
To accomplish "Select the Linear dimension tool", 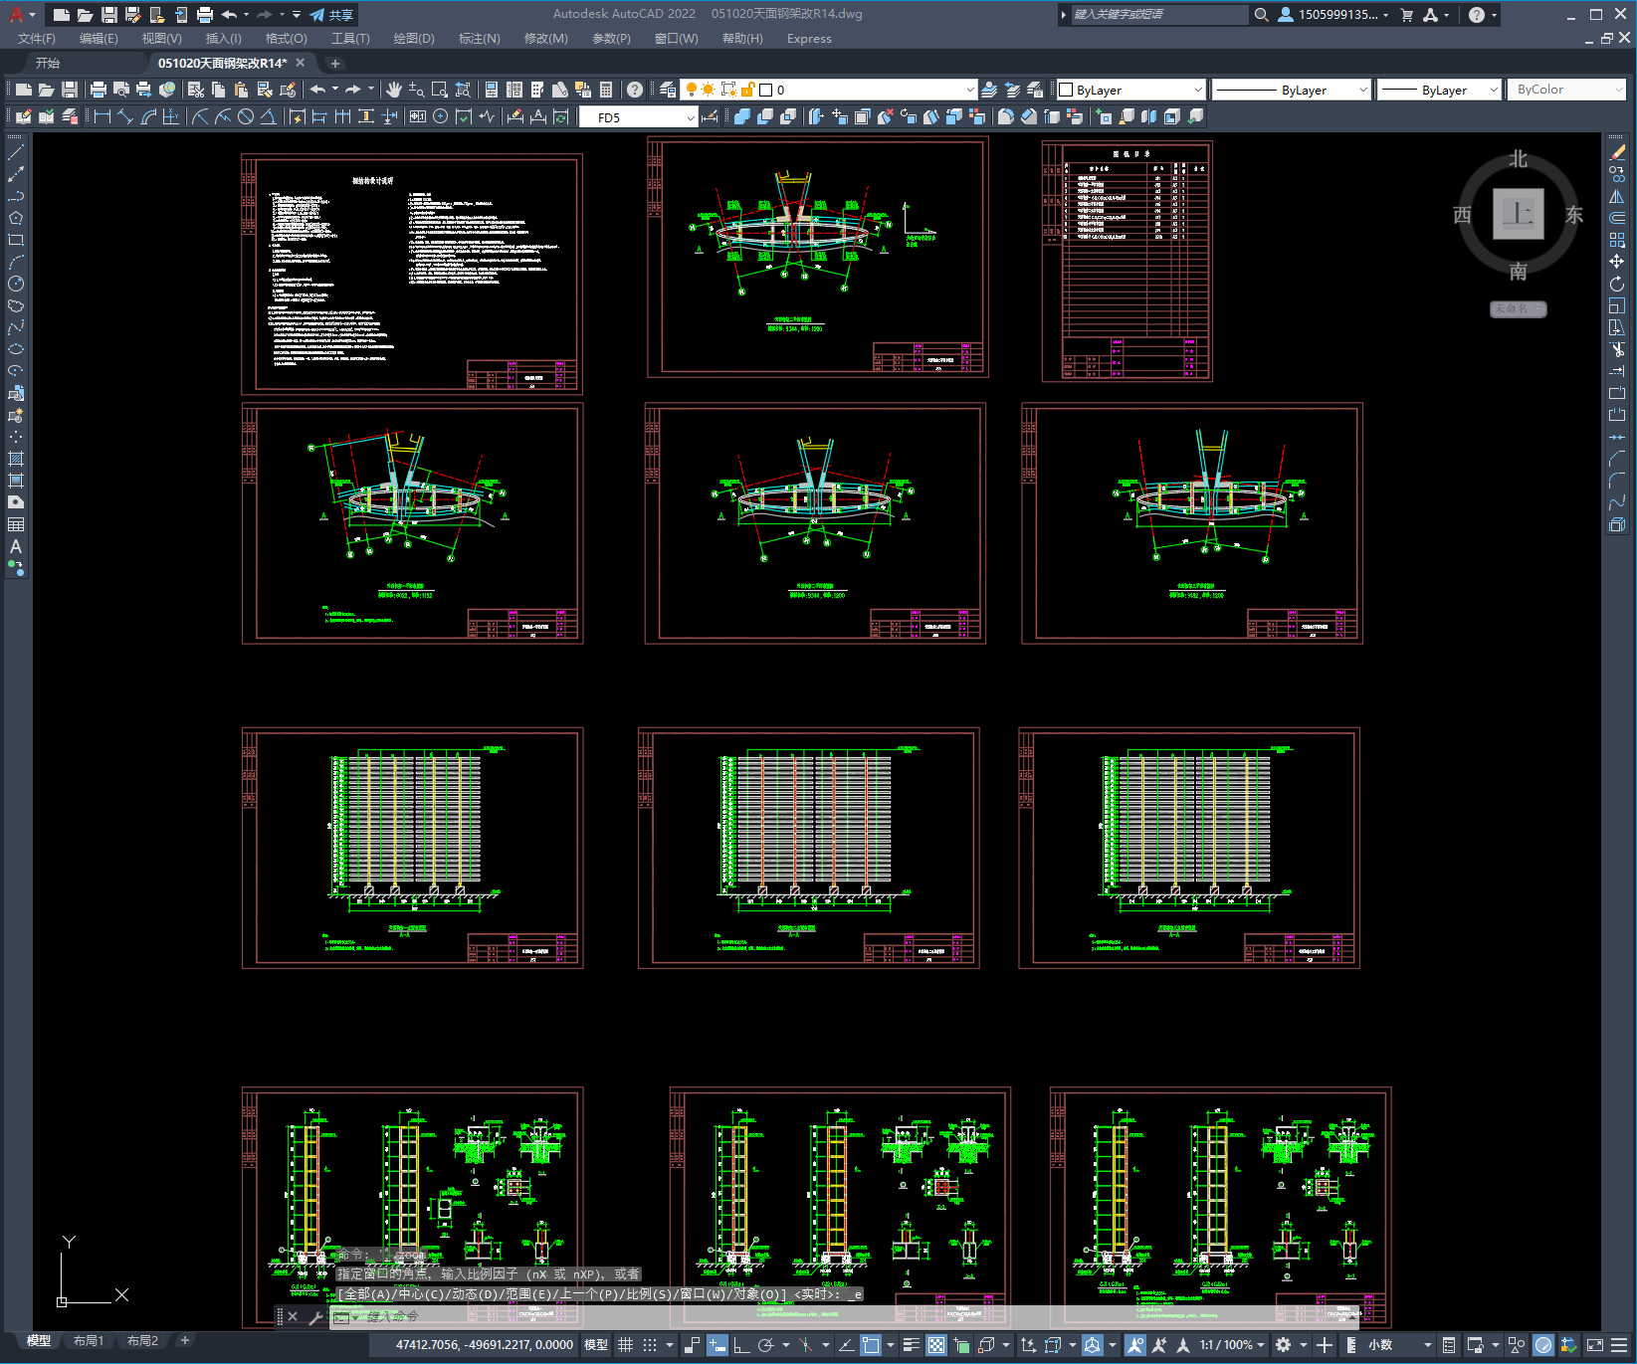I will coord(102,116).
